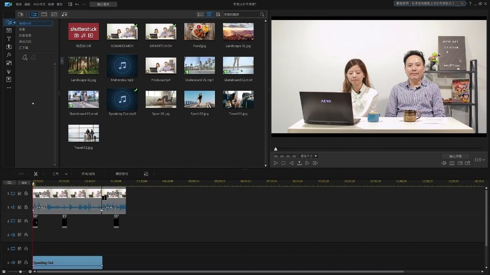Screen dimensions: 490x275
Task: Stop the preview playback
Action: (x=283, y=163)
